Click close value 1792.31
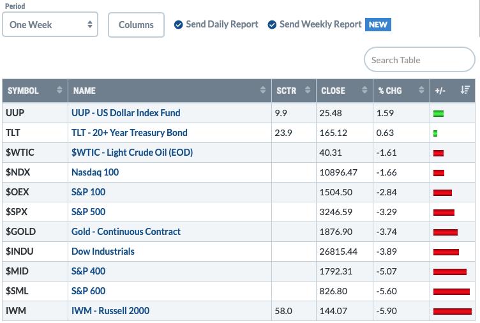Image resolution: width=480 pixels, height=323 pixels. pyautogui.click(x=336, y=271)
